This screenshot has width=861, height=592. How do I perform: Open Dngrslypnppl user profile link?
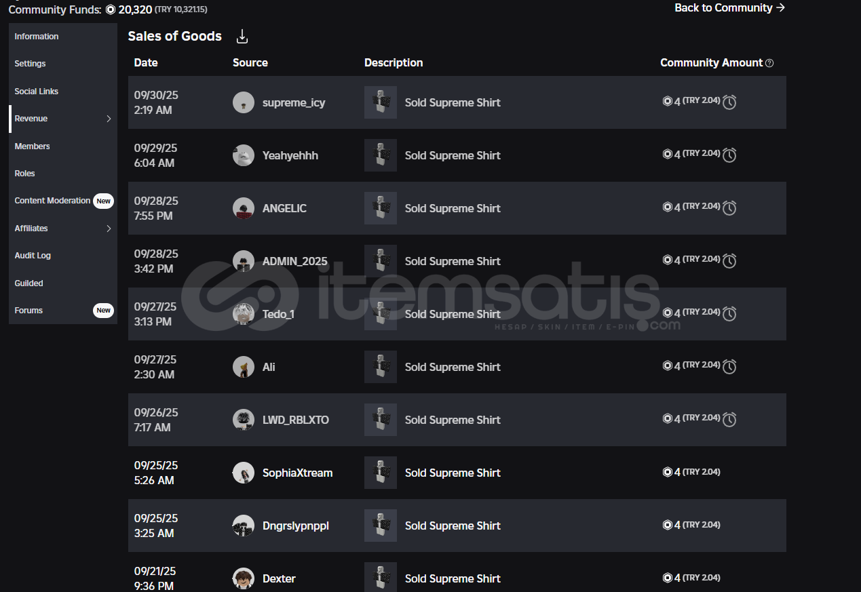pyautogui.click(x=295, y=526)
